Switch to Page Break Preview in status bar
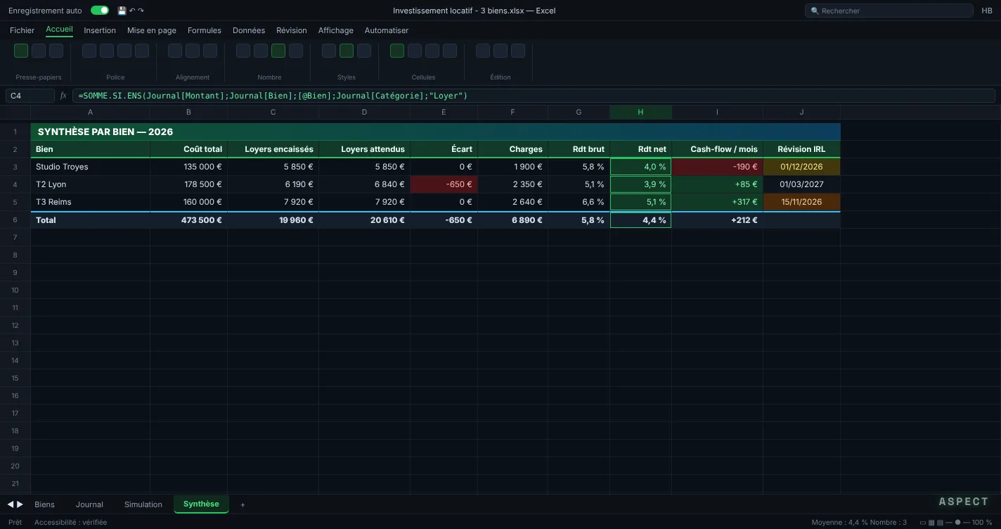 tap(940, 523)
